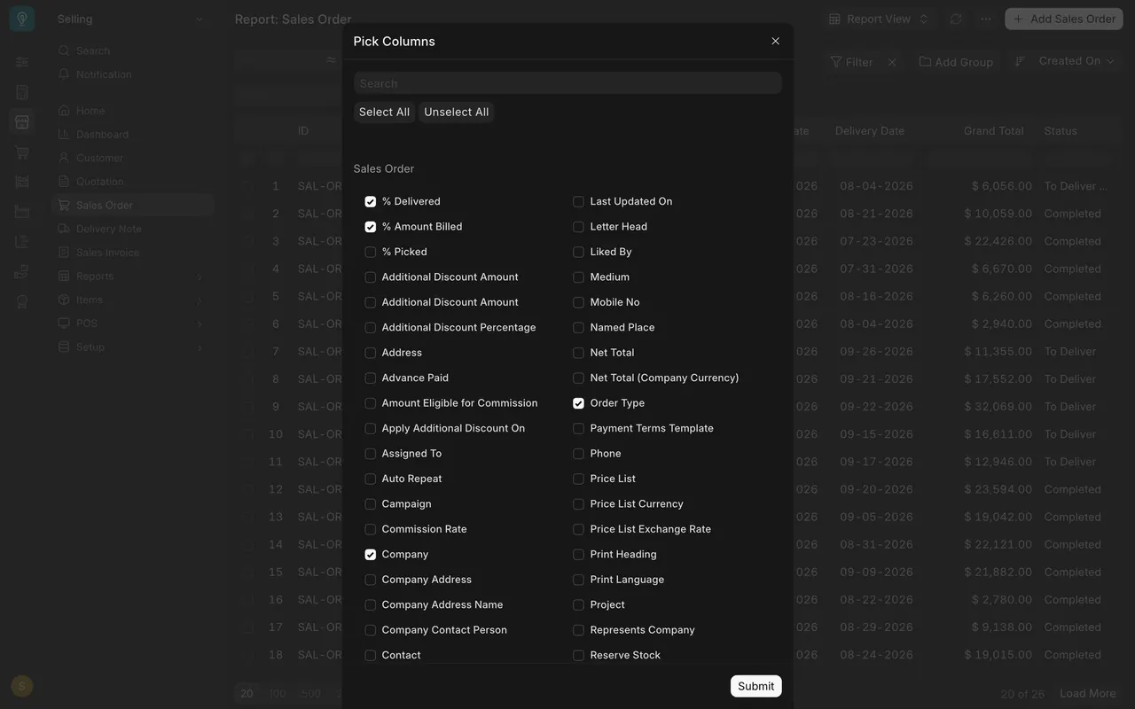Uncheck the Company column checkbox
This screenshot has width=1135, height=709.
pyautogui.click(x=370, y=554)
